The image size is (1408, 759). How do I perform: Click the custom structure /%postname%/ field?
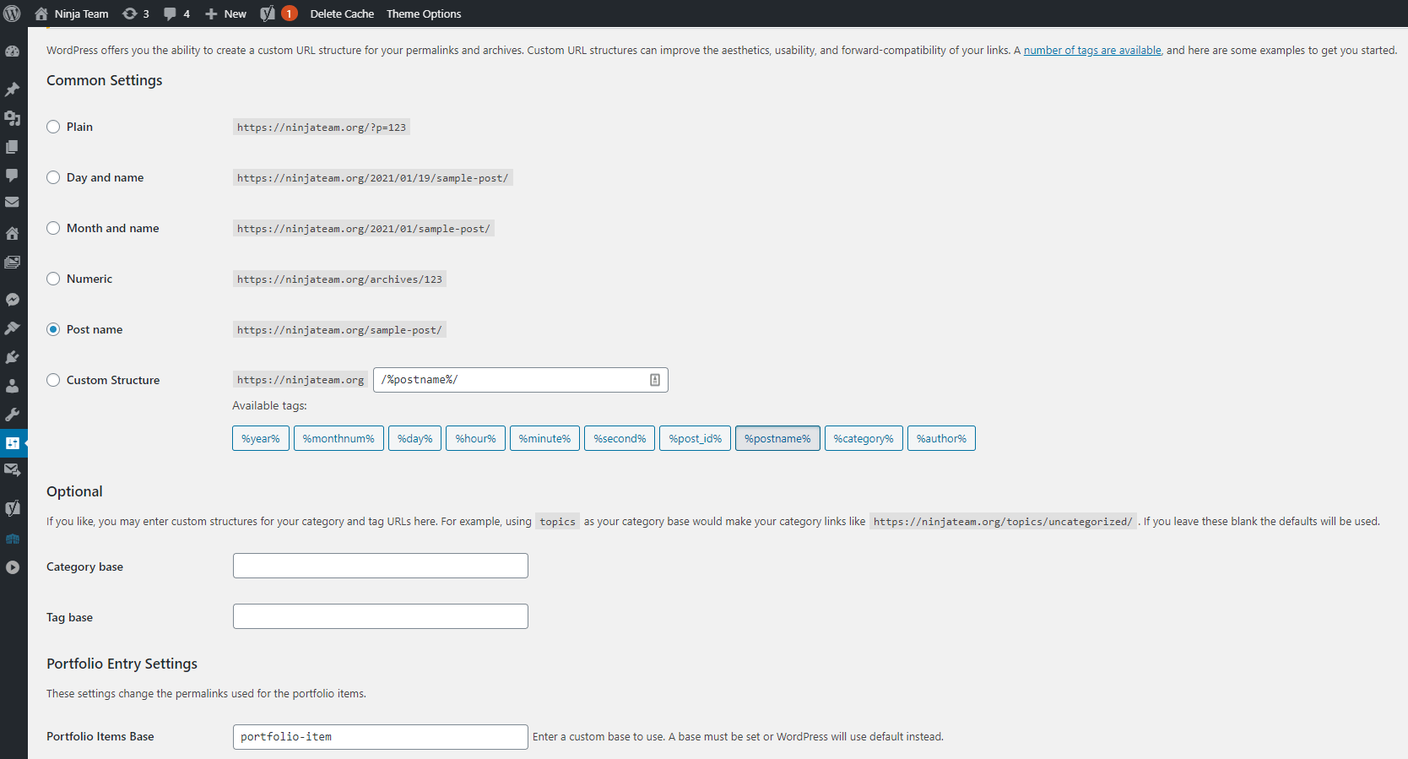[520, 380]
